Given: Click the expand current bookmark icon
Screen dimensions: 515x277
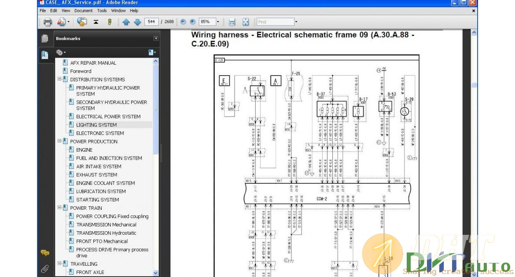Looking at the screenshot, I should pyautogui.click(x=152, y=52).
